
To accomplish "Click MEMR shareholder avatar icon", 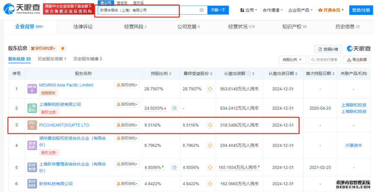I will 32,89.
